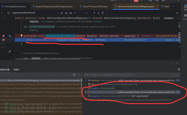
Task: Click the next occurrence arrow in search bar
Action: (99, 13)
